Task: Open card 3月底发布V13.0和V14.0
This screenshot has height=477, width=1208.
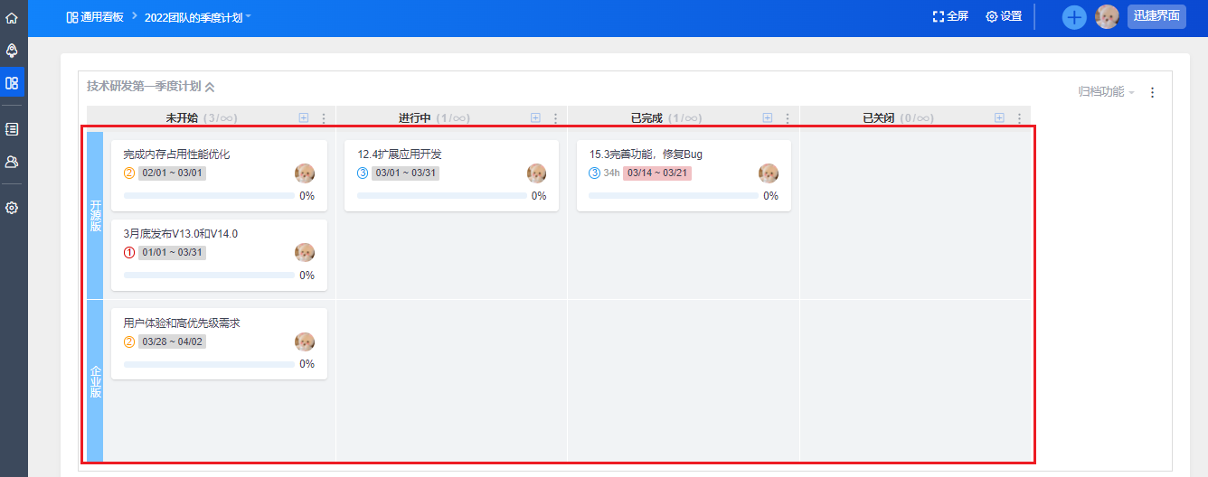Action: (x=181, y=234)
